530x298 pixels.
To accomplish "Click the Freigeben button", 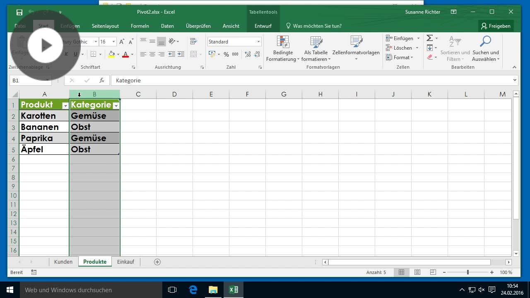I will coord(496,26).
